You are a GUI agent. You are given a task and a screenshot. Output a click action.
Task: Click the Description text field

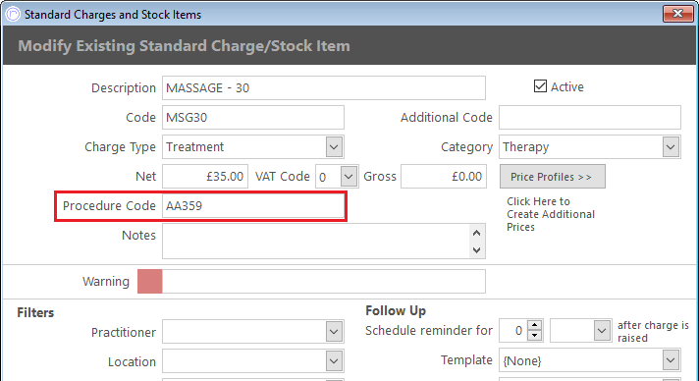pyautogui.click(x=324, y=88)
